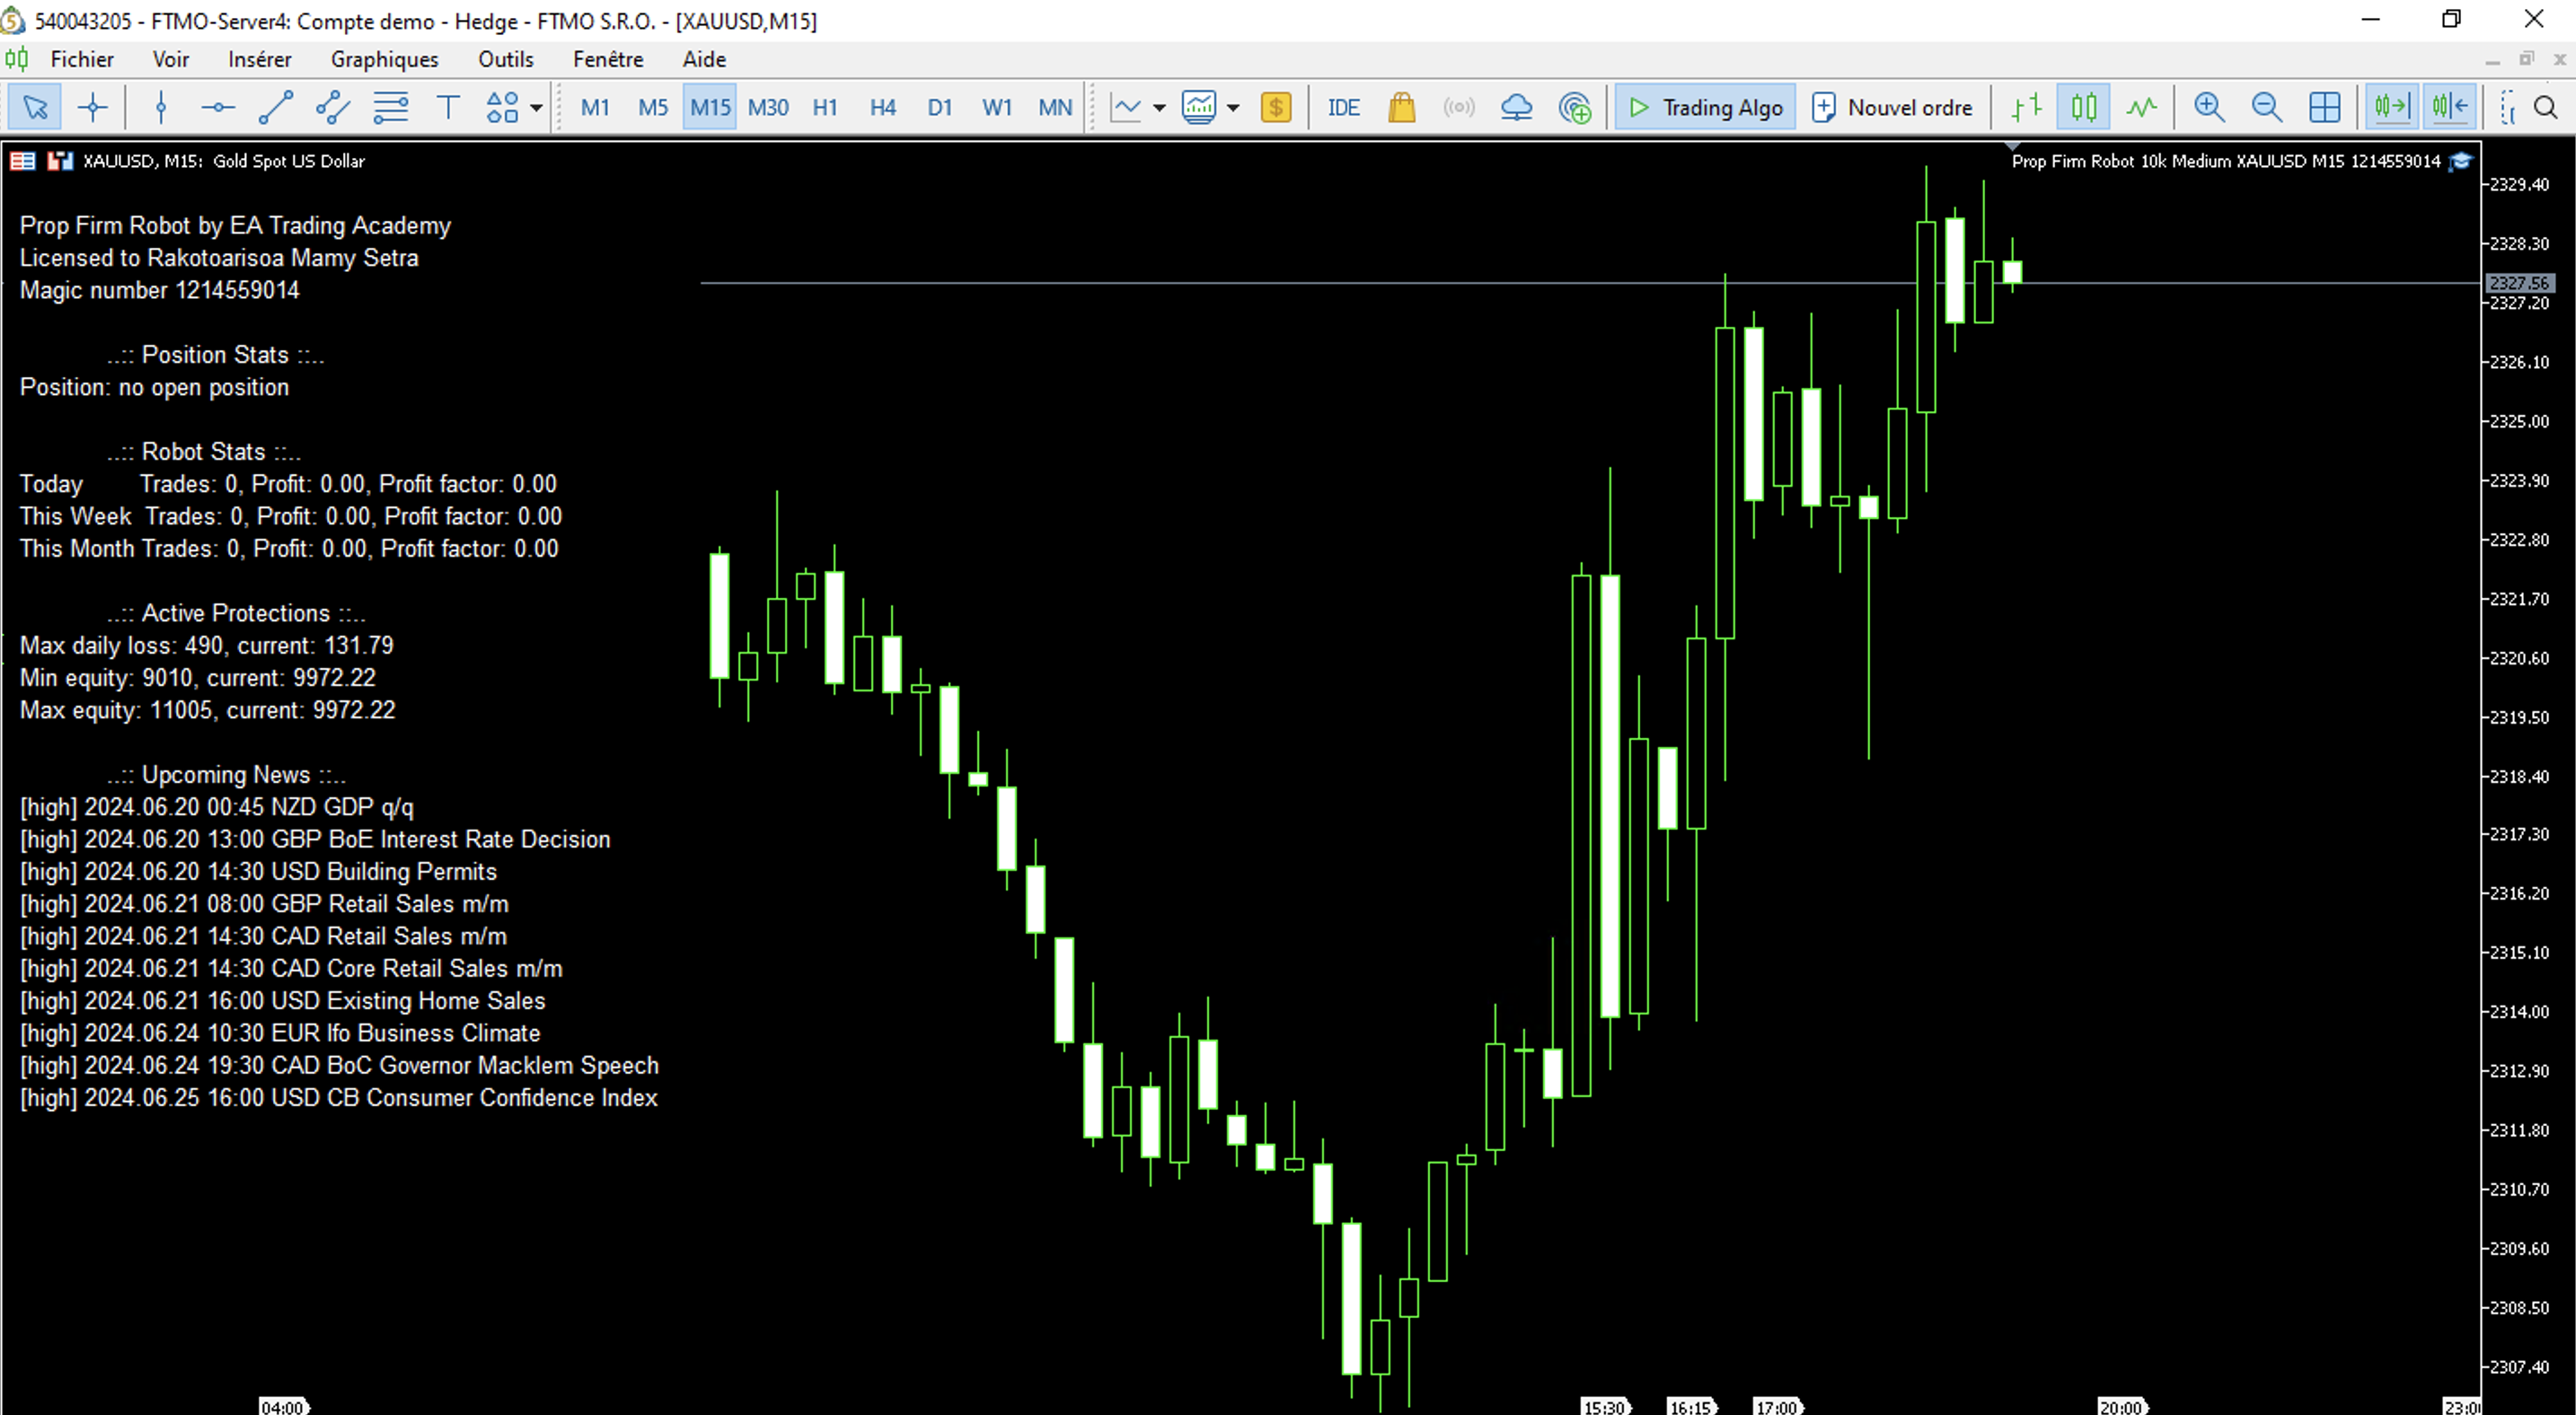2576x1415 pixels.
Task: Switch to line chart display
Action: (2141, 107)
